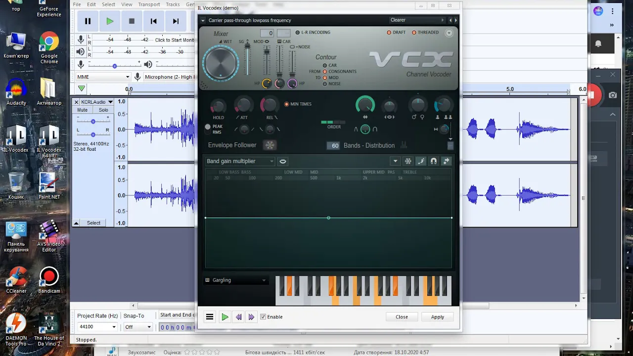Click the male/female formant knob
Viewport: 633px width, 356px height.
tap(418, 105)
